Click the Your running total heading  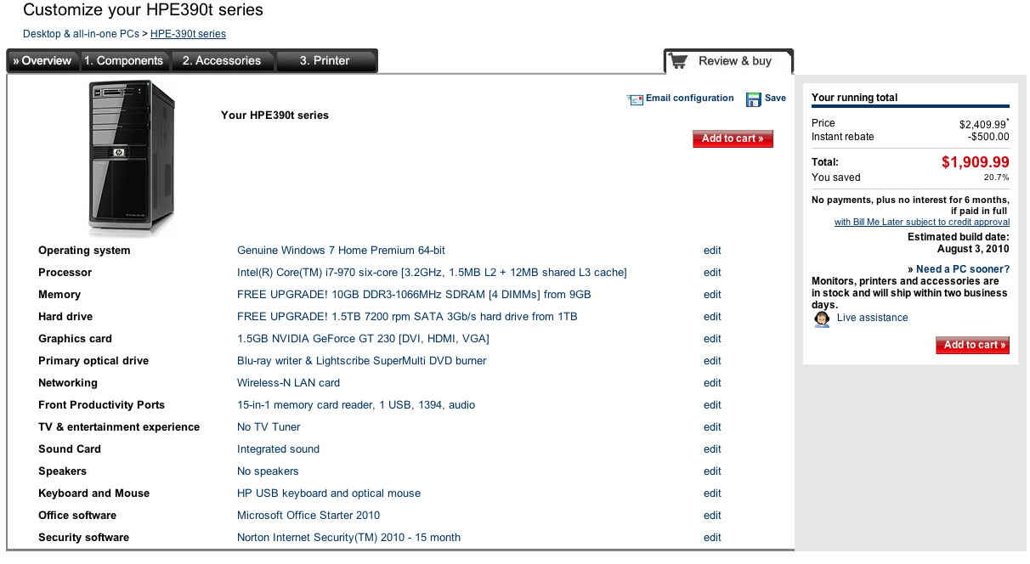[854, 98]
